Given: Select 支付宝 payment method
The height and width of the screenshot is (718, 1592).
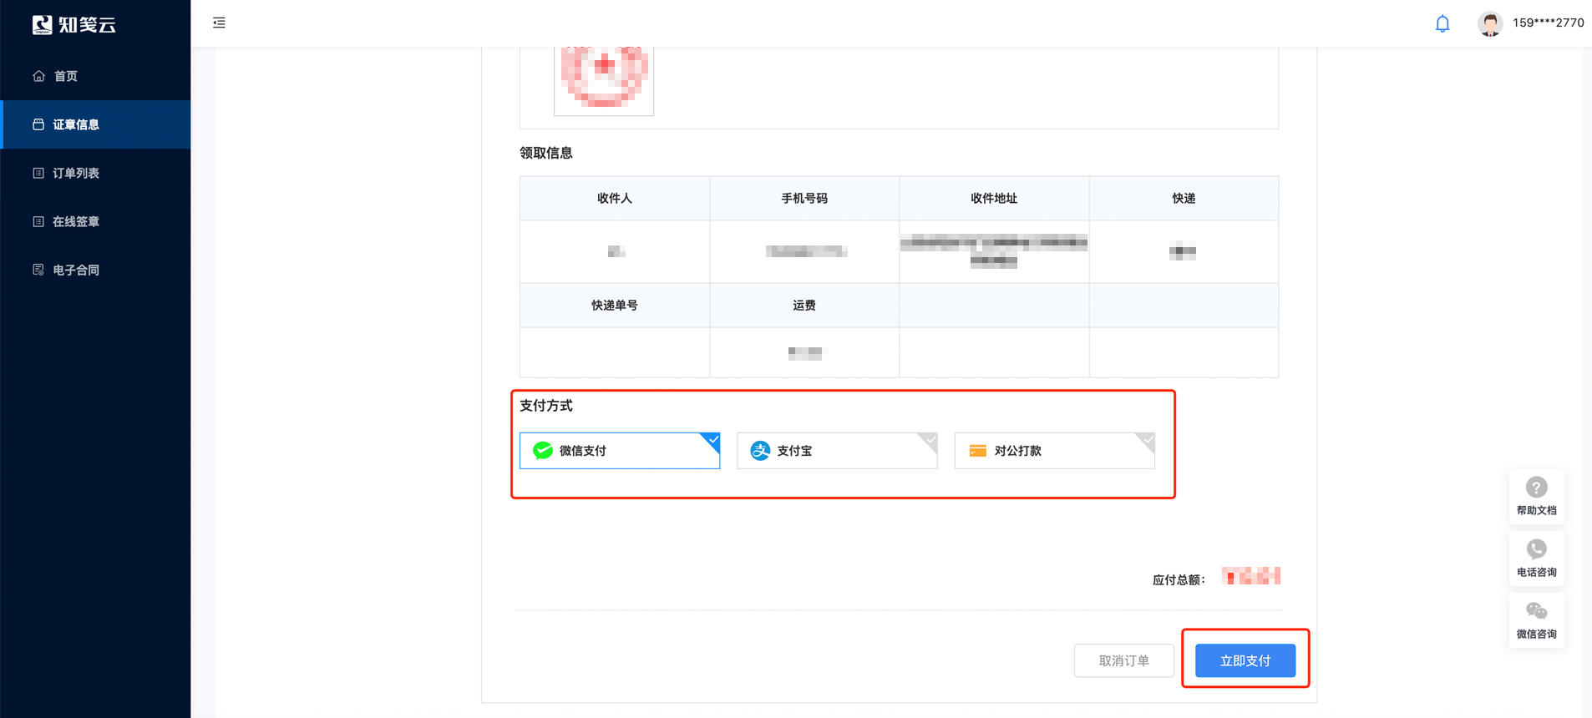Looking at the screenshot, I should [837, 451].
